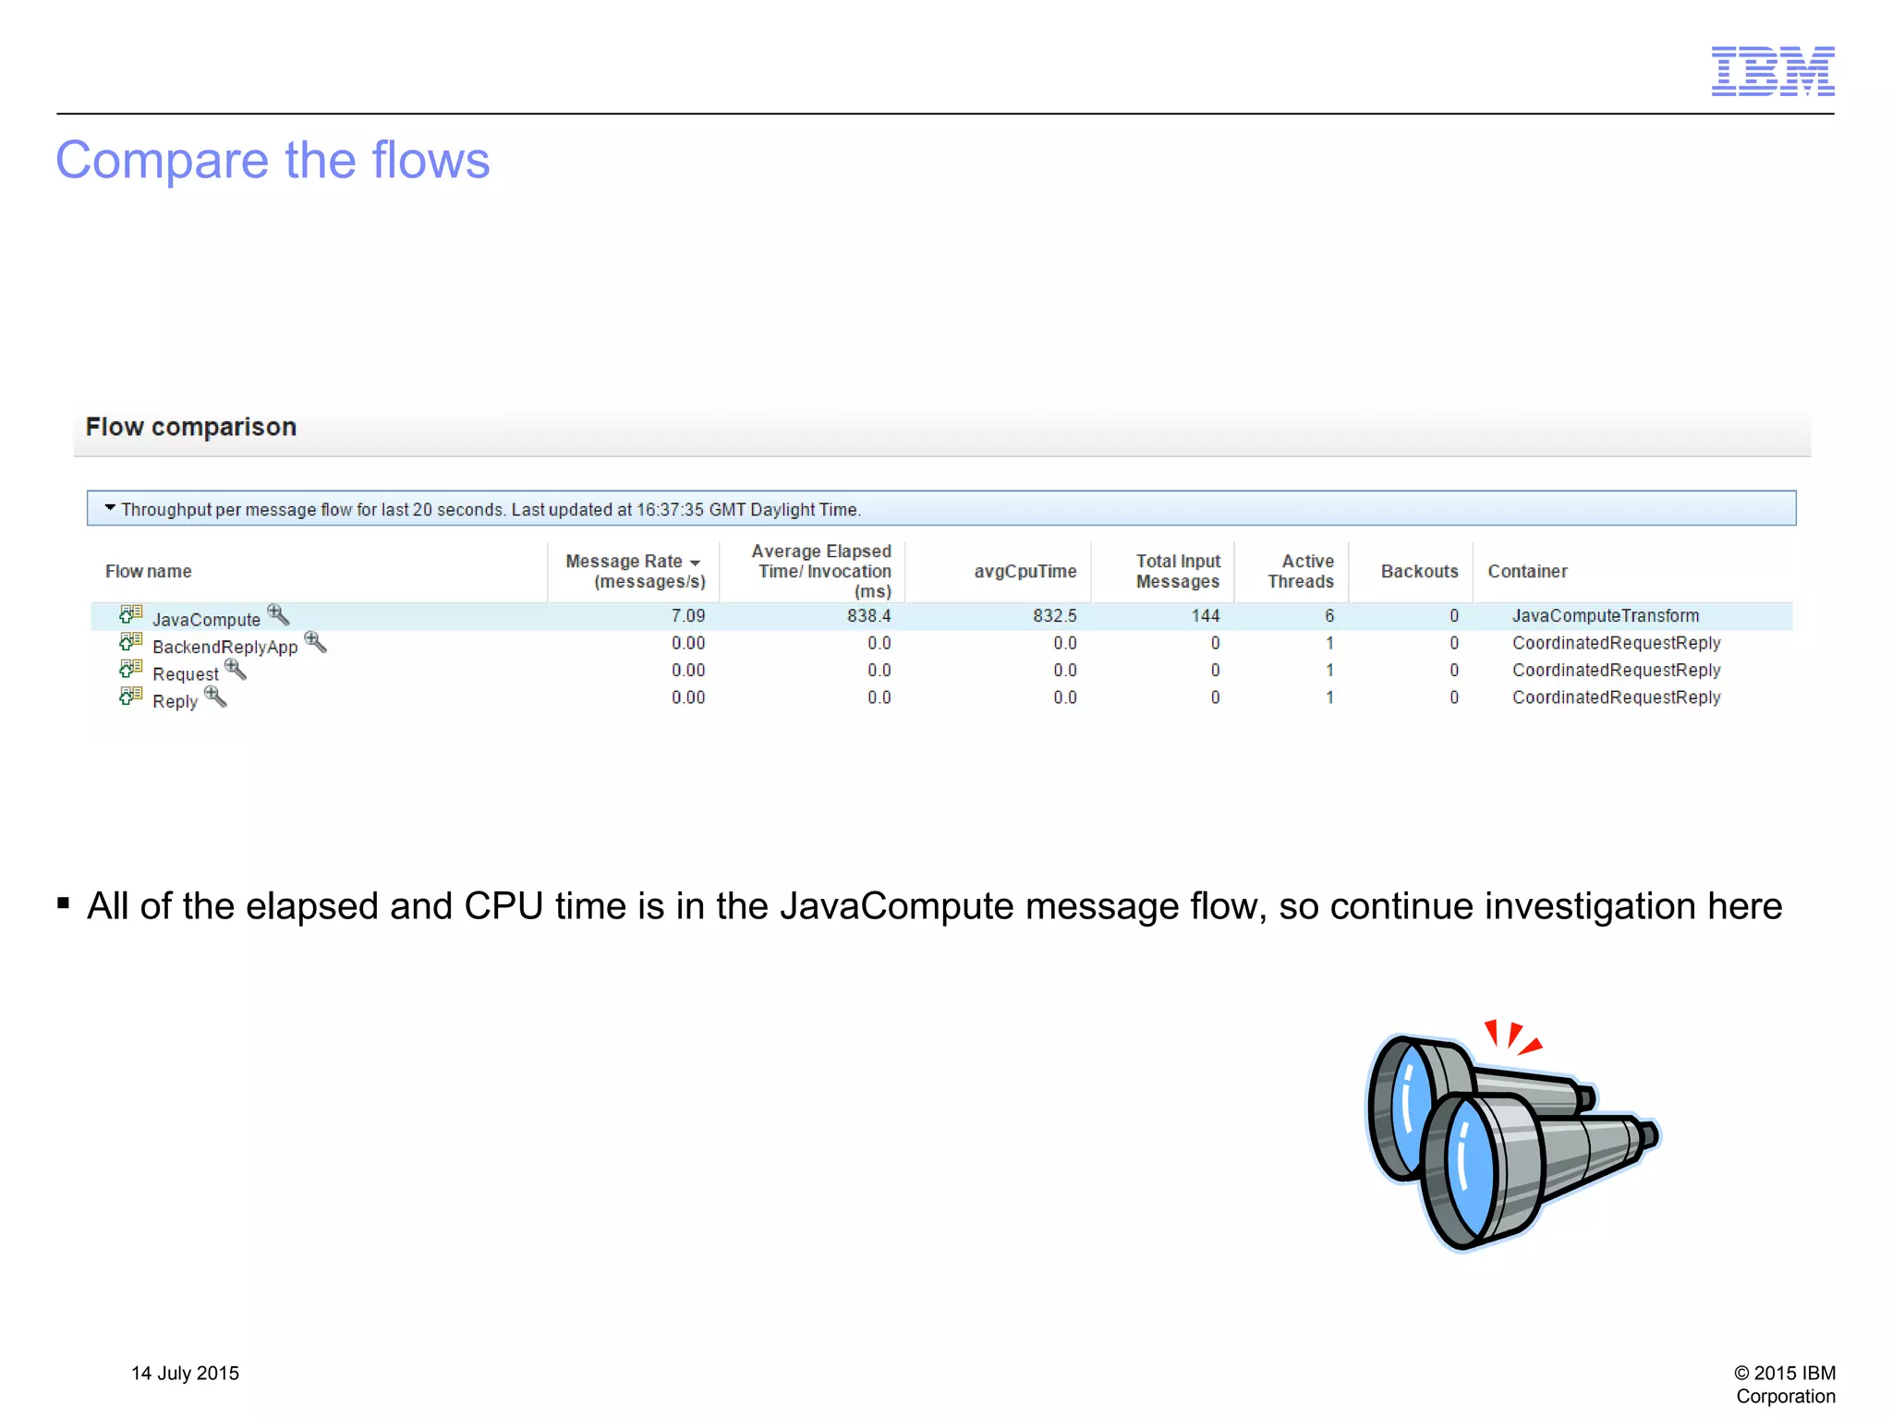The image size is (1892, 1418).
Task: Click the magnifier icon beside Request flow
Action: click(x=236, y=669)
